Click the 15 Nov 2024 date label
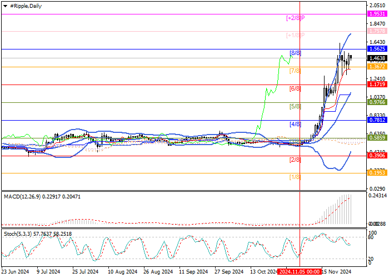389x278 pixels. 336,272
